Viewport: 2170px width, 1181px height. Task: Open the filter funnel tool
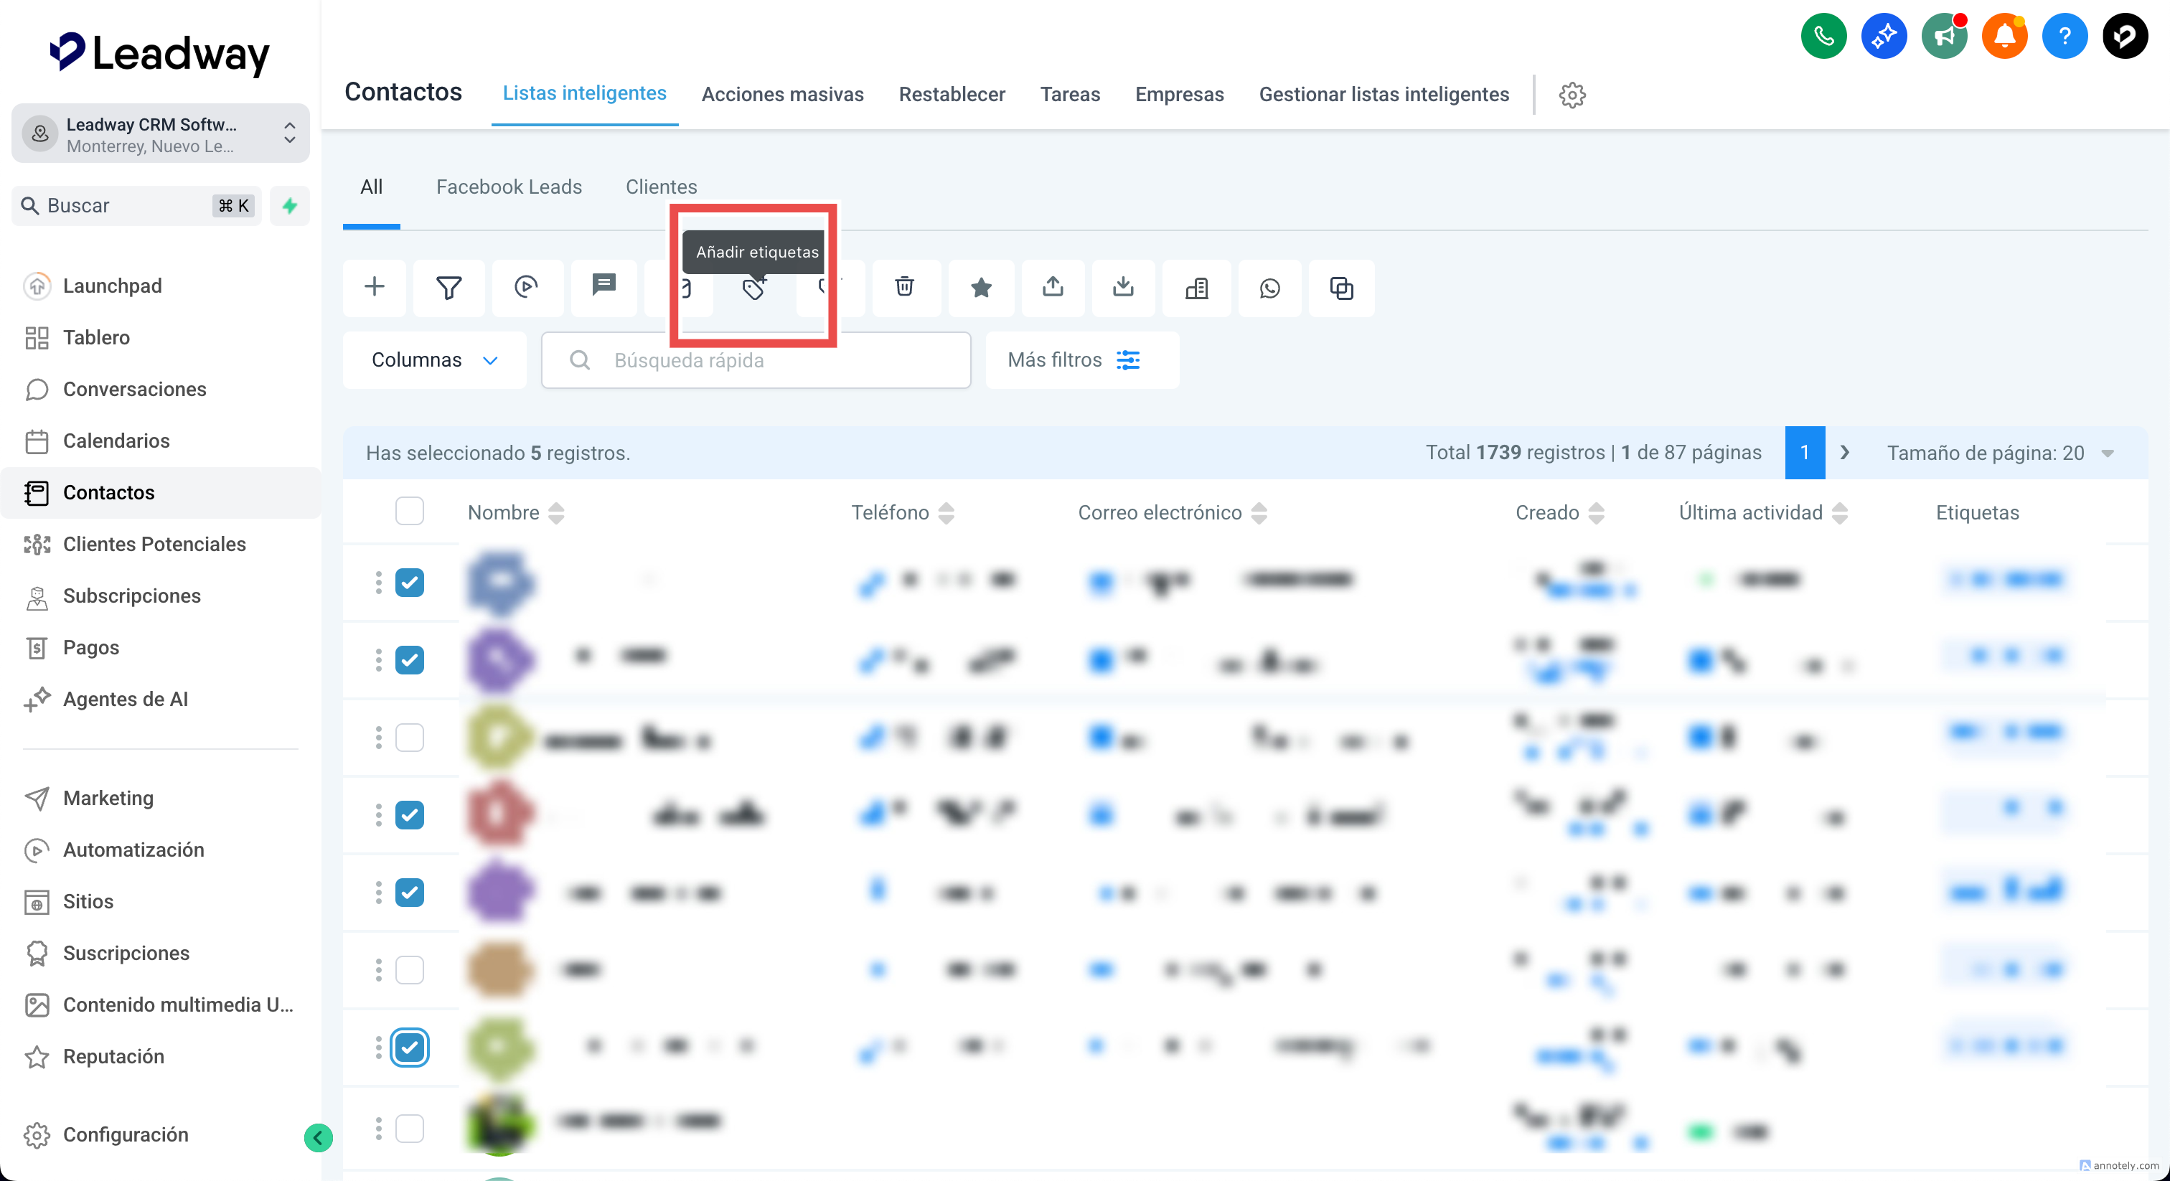449,288
